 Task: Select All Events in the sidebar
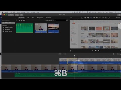pos(7,29)
